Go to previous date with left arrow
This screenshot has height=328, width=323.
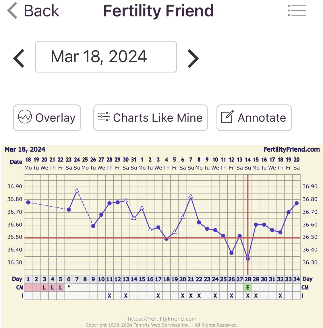(x=19, y=58)
